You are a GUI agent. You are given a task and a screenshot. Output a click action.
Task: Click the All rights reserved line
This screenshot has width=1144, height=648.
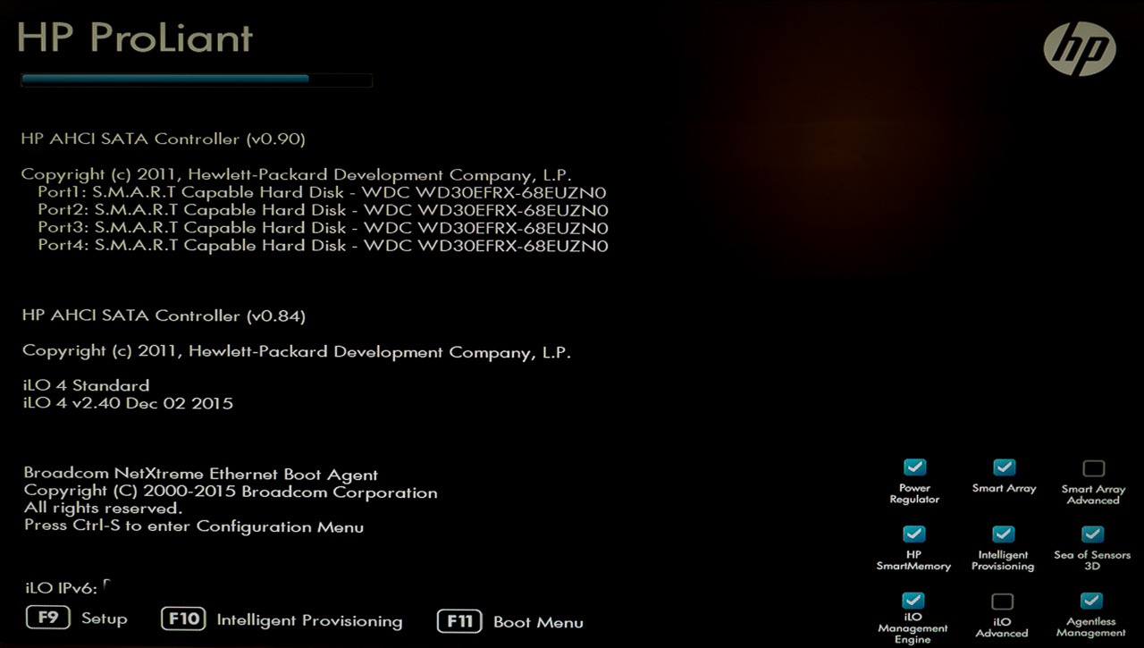103,509
